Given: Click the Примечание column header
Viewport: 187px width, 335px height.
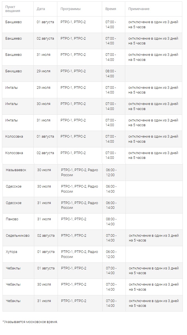Looking at the screenshot, I should coord(139,9).
